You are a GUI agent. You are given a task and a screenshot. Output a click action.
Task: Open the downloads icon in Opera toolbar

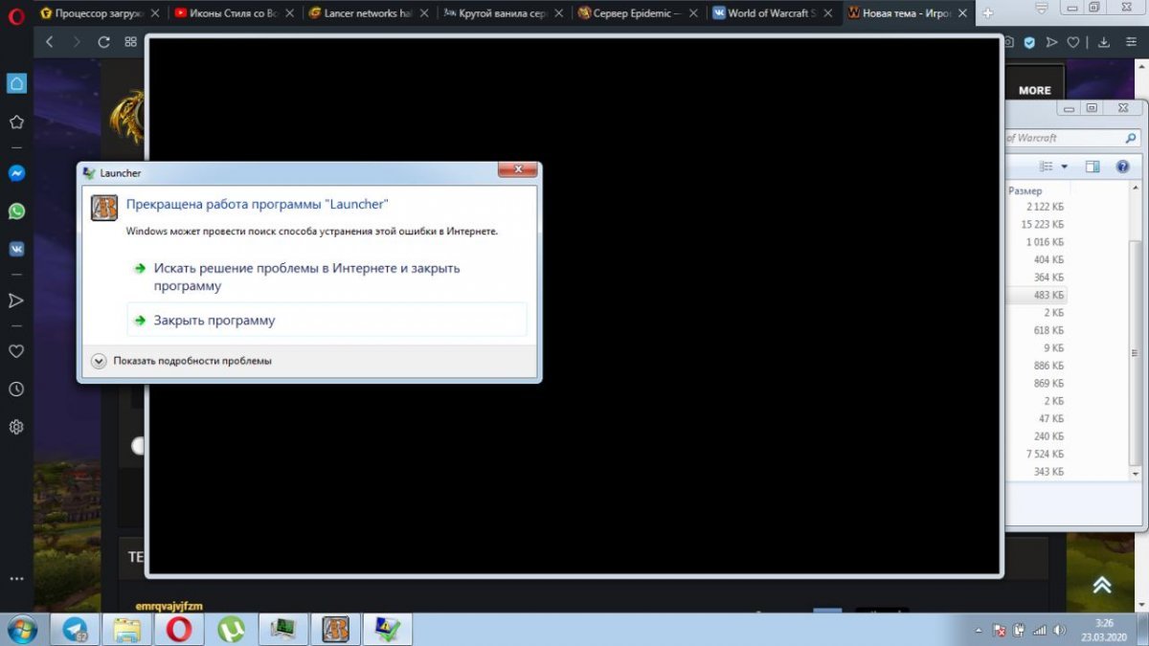click(1103, 42)
